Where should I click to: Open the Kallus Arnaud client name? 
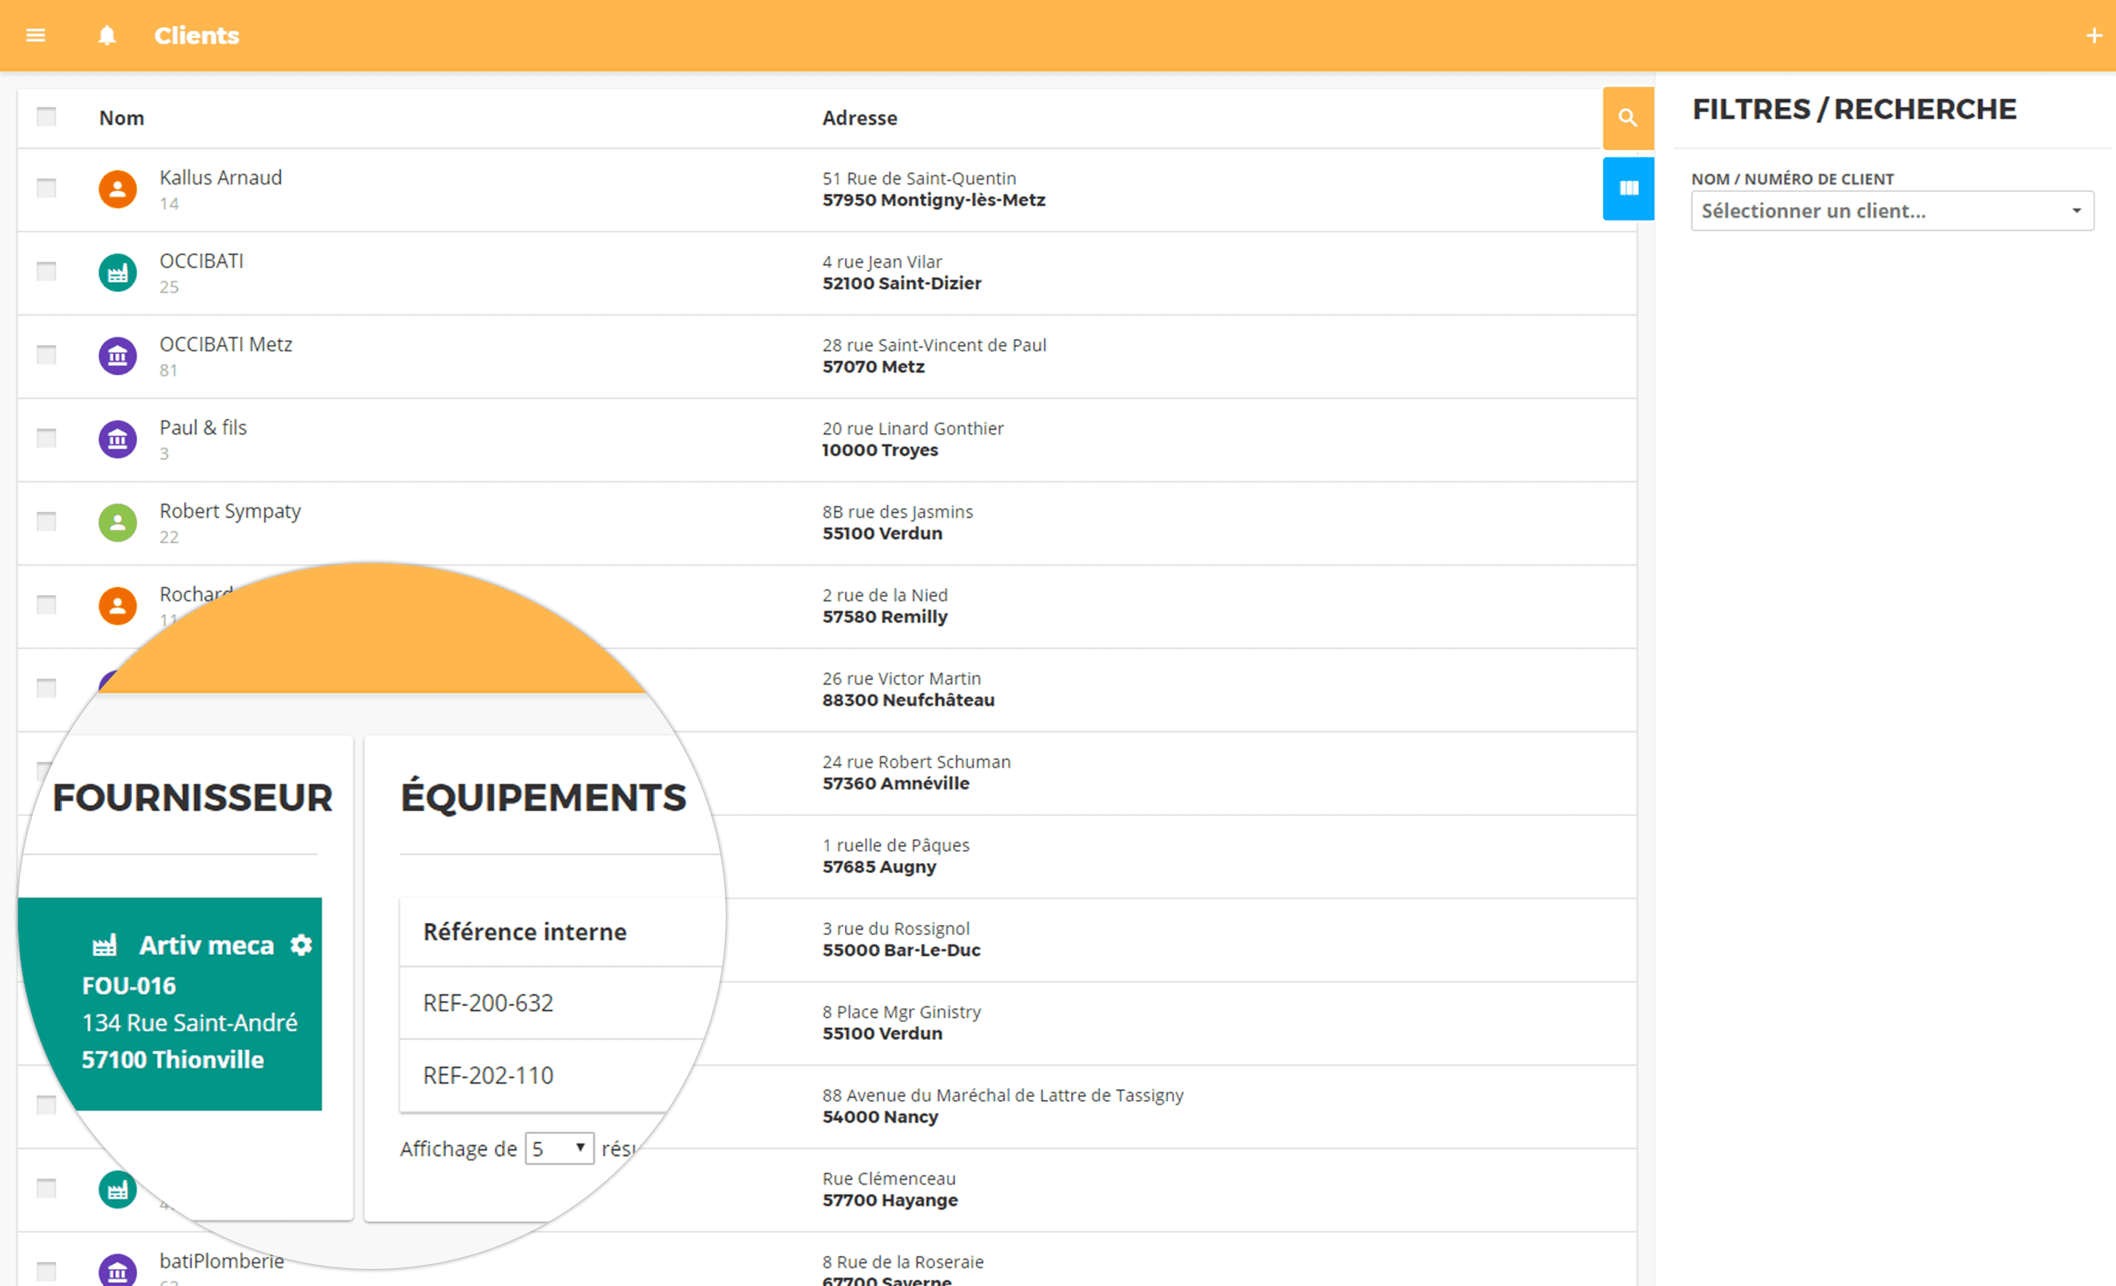221,178
